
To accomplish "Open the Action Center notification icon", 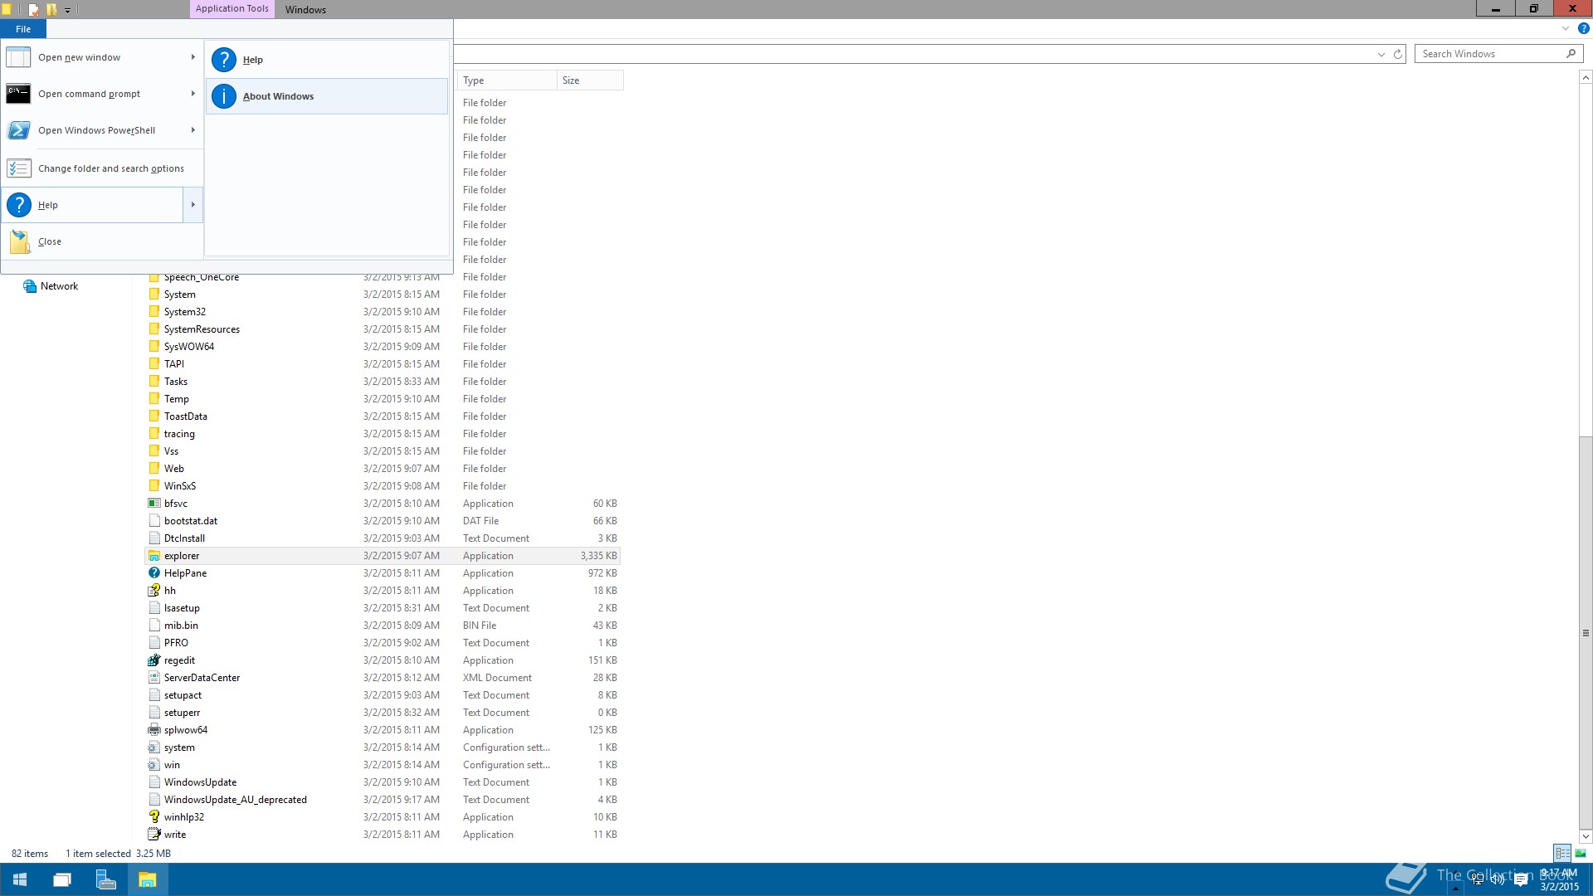I will tap(1521, 880).
